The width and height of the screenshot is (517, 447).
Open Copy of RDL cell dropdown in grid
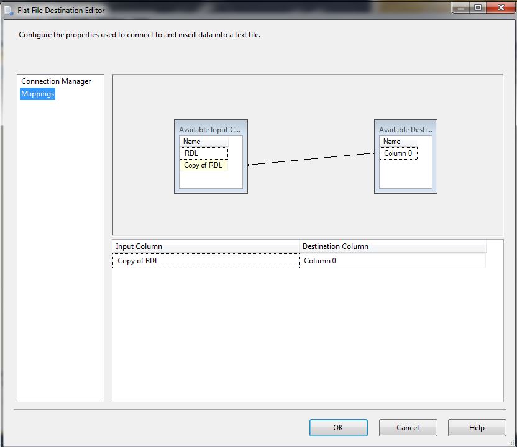pyautogui.click(x=206, y=261)
